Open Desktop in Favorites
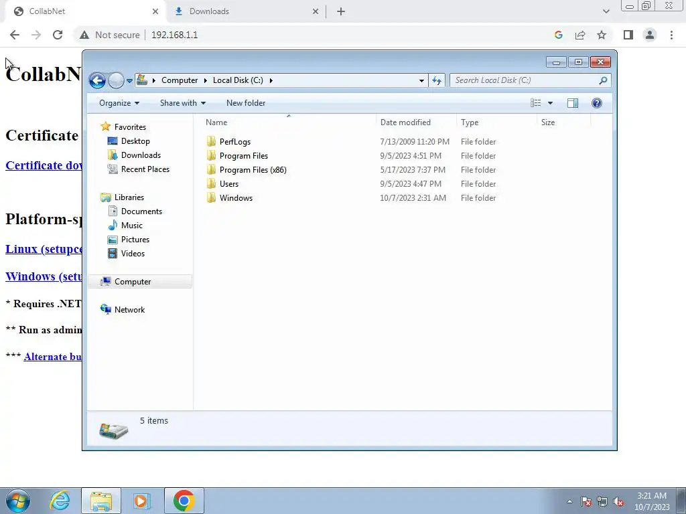686x514 pixels. pyautogui.click(x=135, y=141)
